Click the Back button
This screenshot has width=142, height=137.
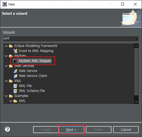[x=46, y=129]
